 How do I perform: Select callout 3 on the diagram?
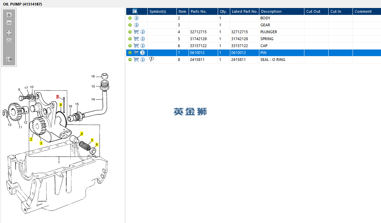click(x=41, y=143)
